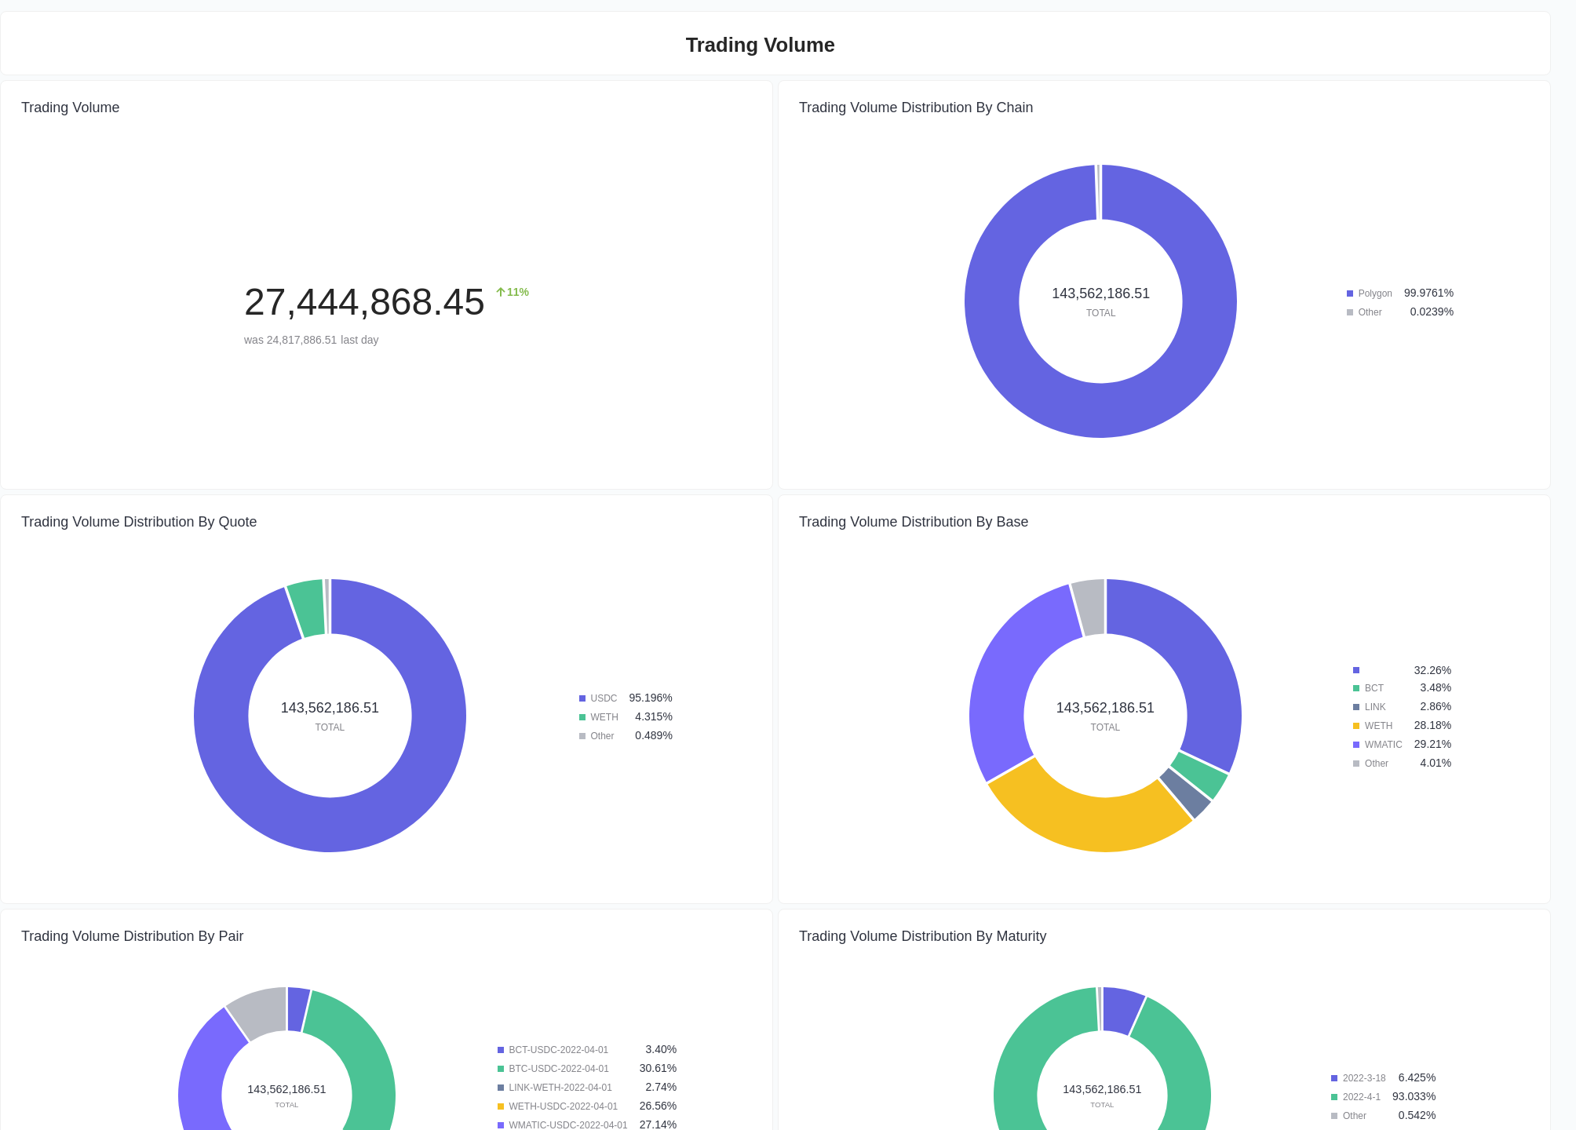Click the Other legend entry in Quote chart
The width and height of the screenshot is (1576, 1130).
[601, 735]
